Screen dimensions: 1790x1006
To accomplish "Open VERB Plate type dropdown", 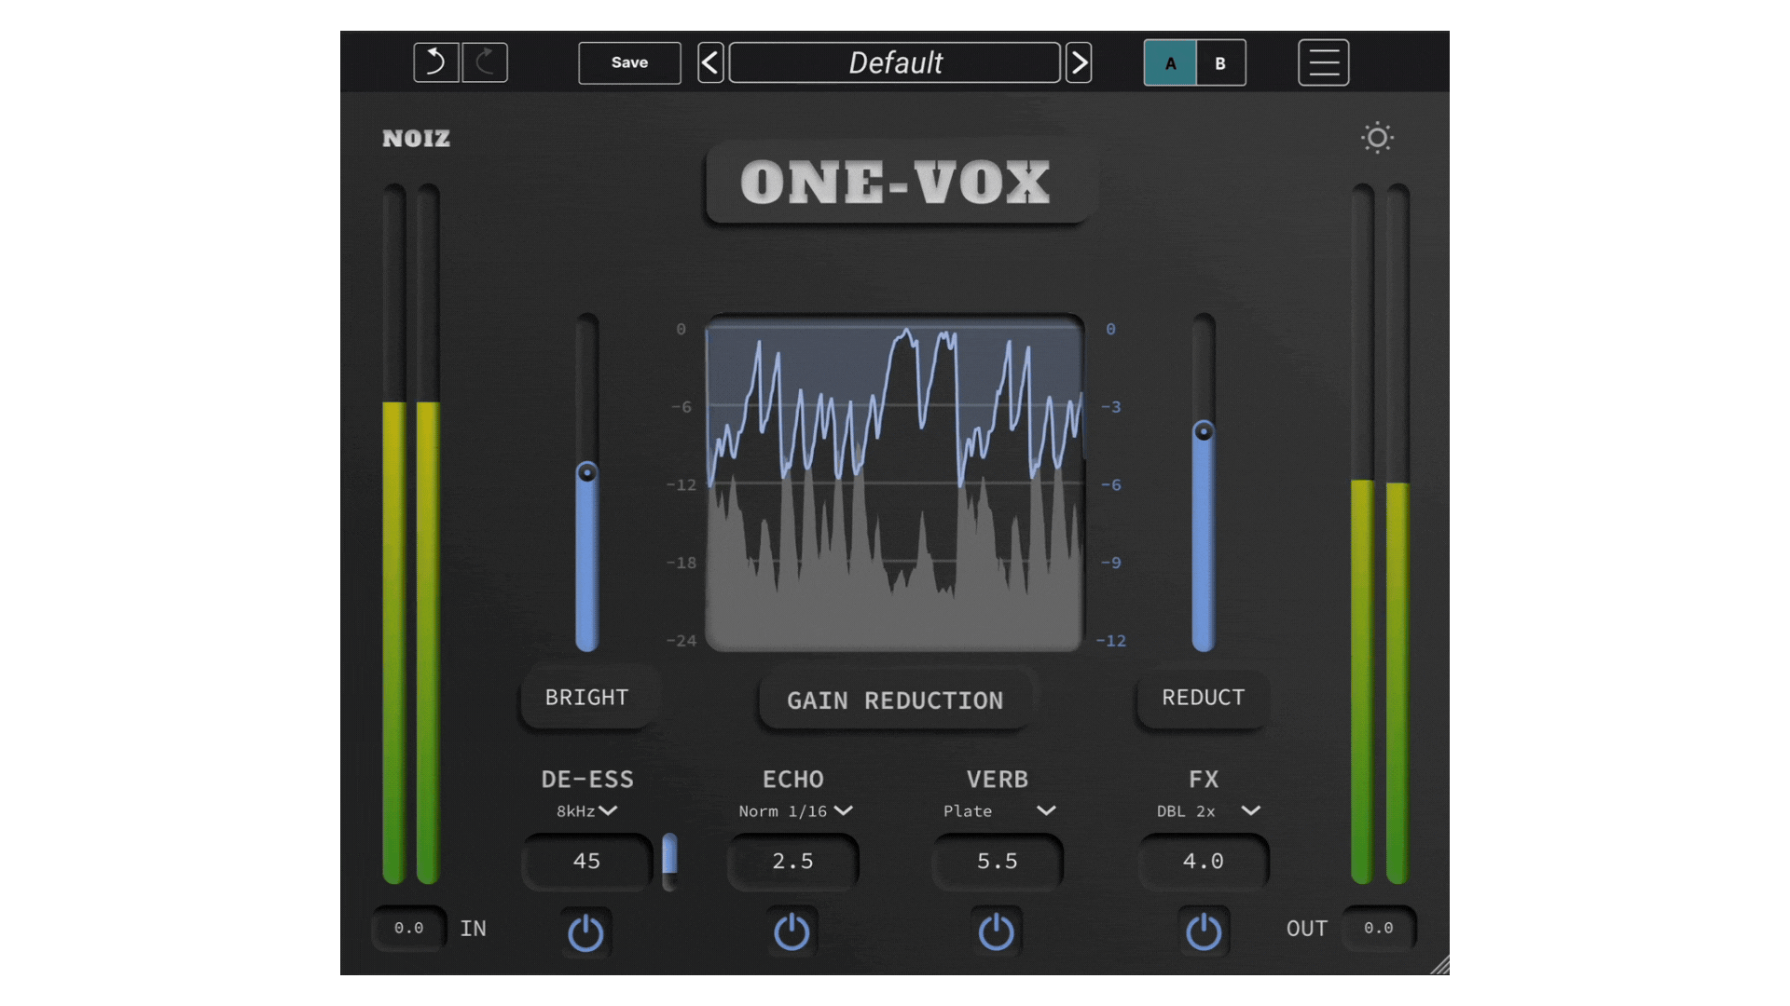I will [x=999, y=811].
